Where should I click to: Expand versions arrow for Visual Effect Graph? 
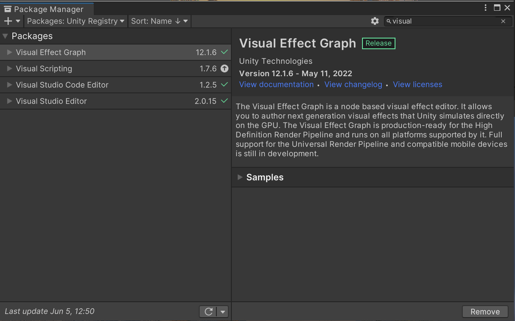click(x=10, y=52)
